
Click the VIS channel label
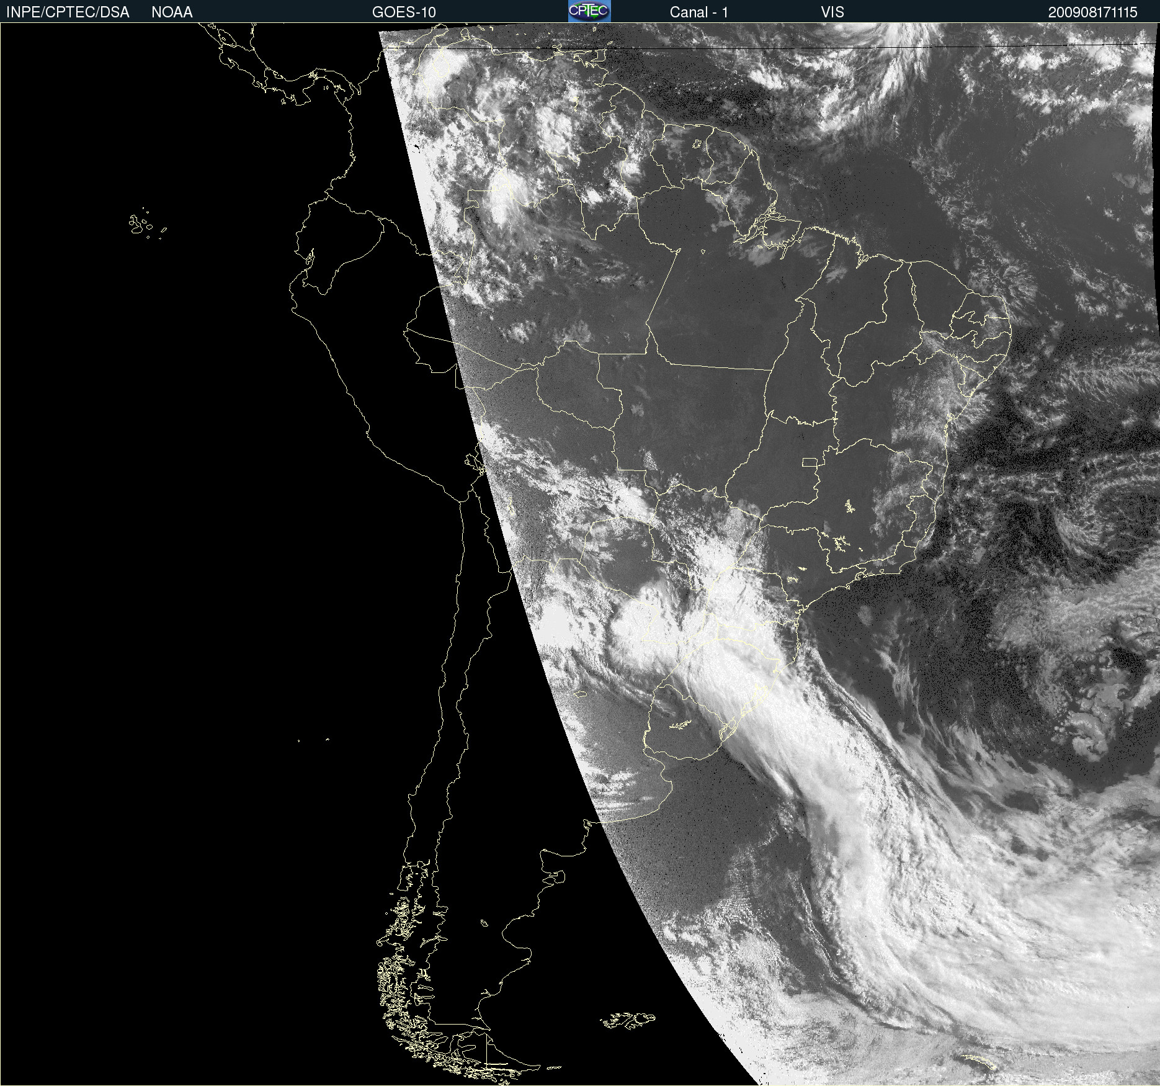click(x=832, y=12)
